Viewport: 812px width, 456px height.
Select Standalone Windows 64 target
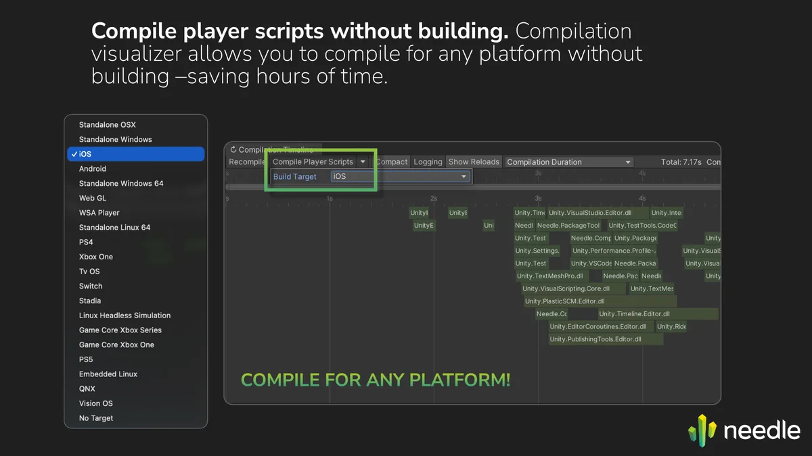[121, 184]
